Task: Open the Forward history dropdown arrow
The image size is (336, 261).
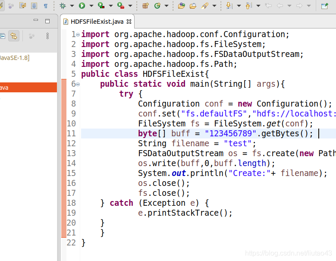Action: coord(309,6)
